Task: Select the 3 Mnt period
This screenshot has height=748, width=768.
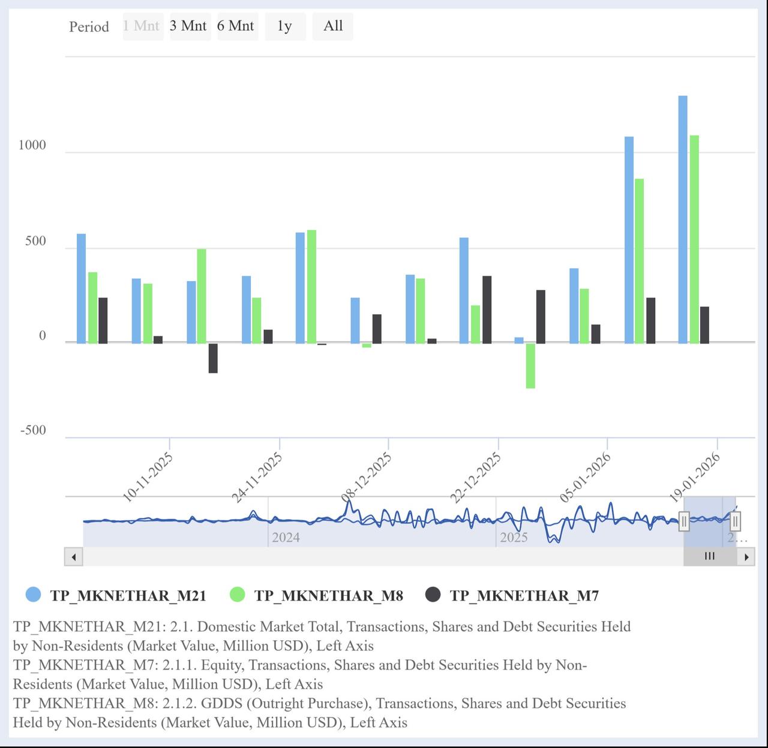Action: (188, 26)
